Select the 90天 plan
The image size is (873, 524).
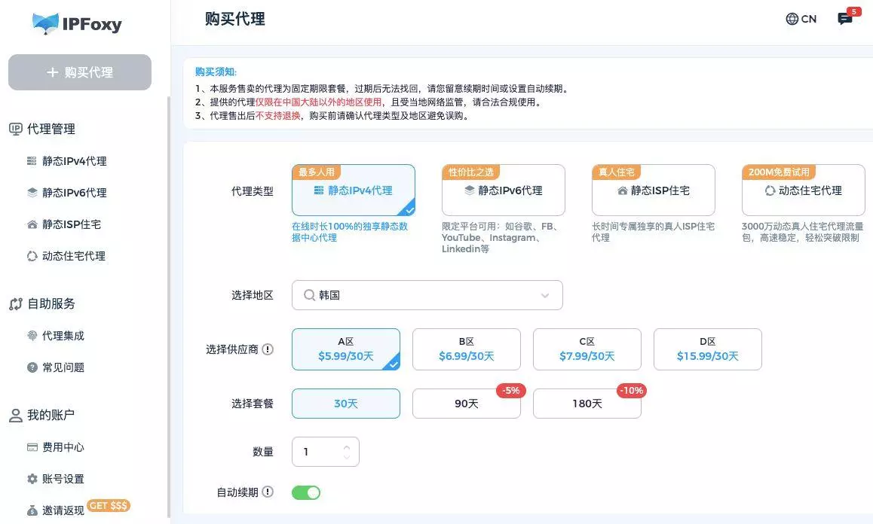tap(467, 404)
